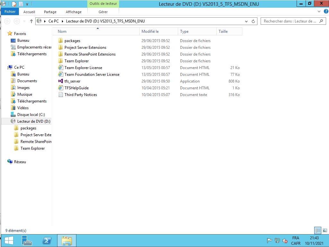This screenshot has width=329, height=247.
Task: Open Emplacements récents in sidebar
Action: click(x=34, y=47)
